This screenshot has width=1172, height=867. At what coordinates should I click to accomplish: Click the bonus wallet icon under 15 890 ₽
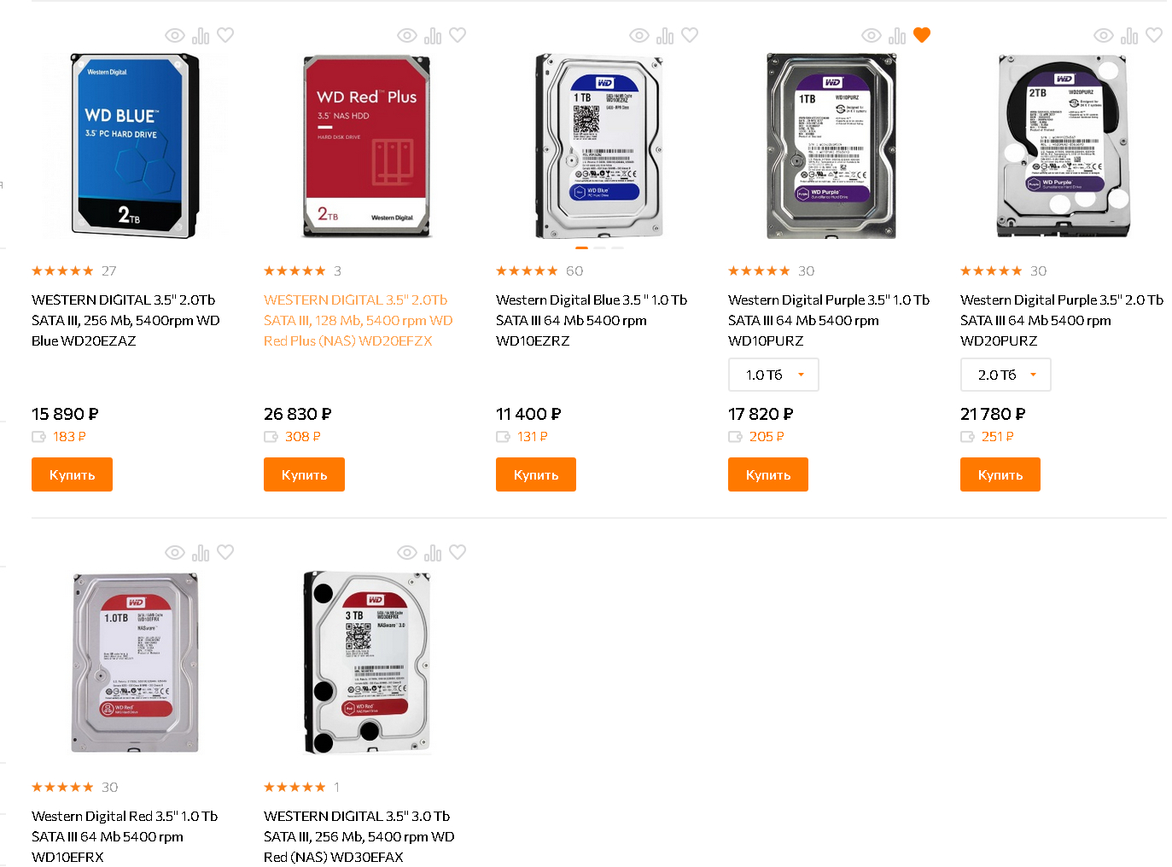pyautogui.click(x=39, y=437)
